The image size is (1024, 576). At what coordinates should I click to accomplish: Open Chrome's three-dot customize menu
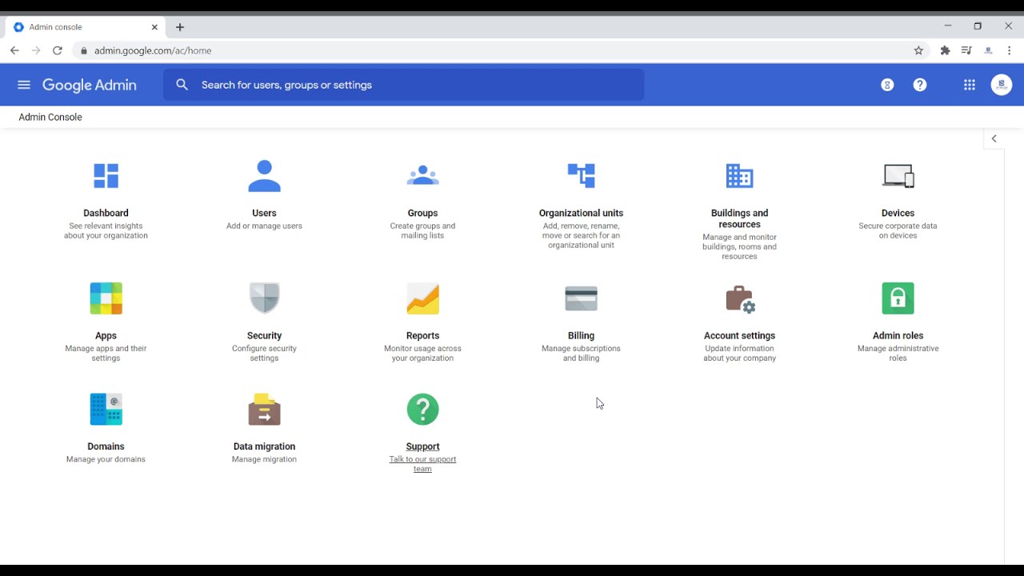point(1010,50)
